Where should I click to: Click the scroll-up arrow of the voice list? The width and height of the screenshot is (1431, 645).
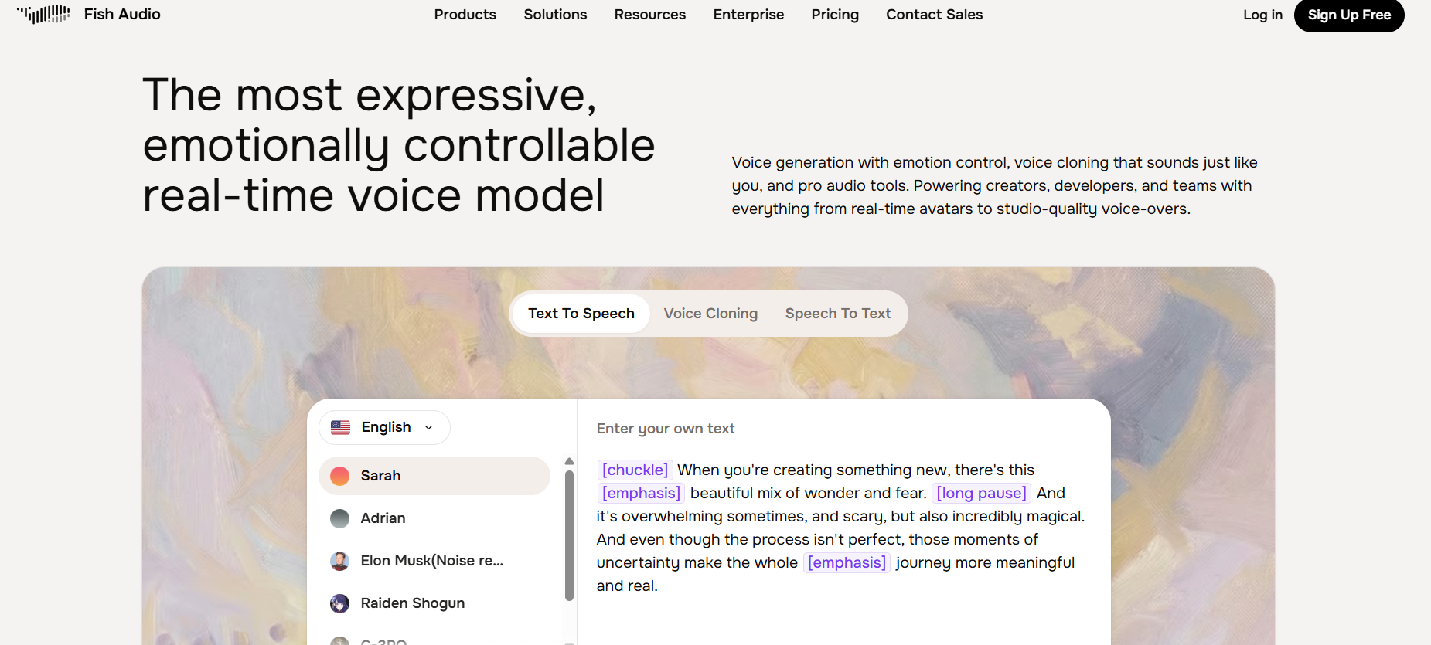tap(569, 461)
